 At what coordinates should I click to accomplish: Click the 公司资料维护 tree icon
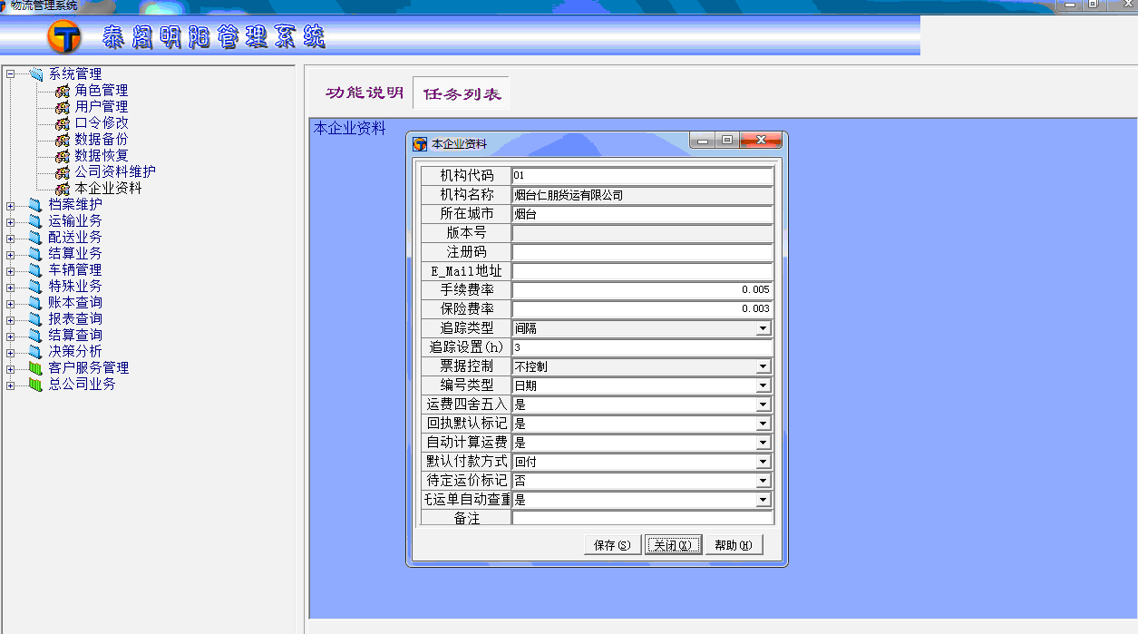(62, 172)
